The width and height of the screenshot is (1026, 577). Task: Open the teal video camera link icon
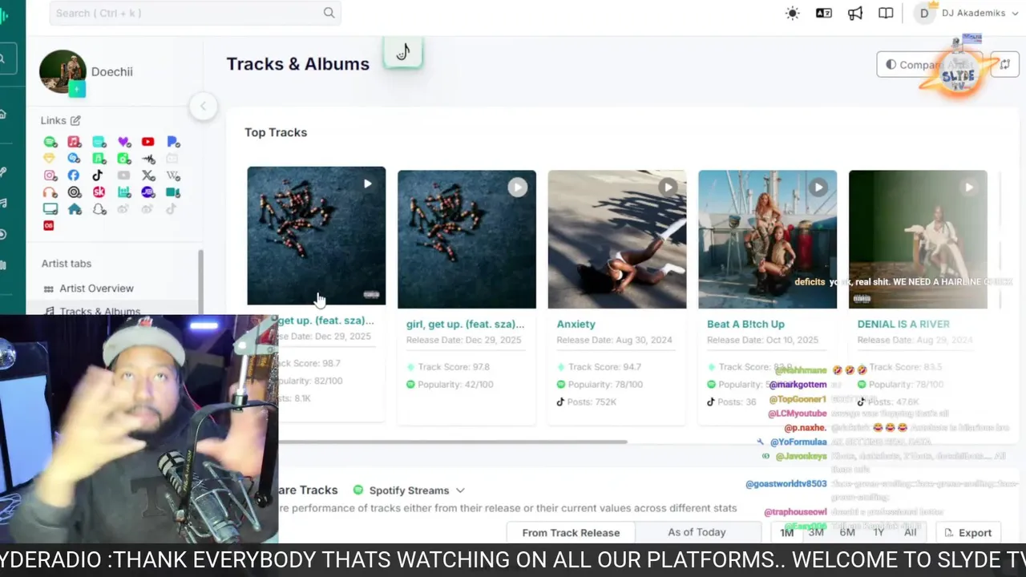[x=172, y=192]
